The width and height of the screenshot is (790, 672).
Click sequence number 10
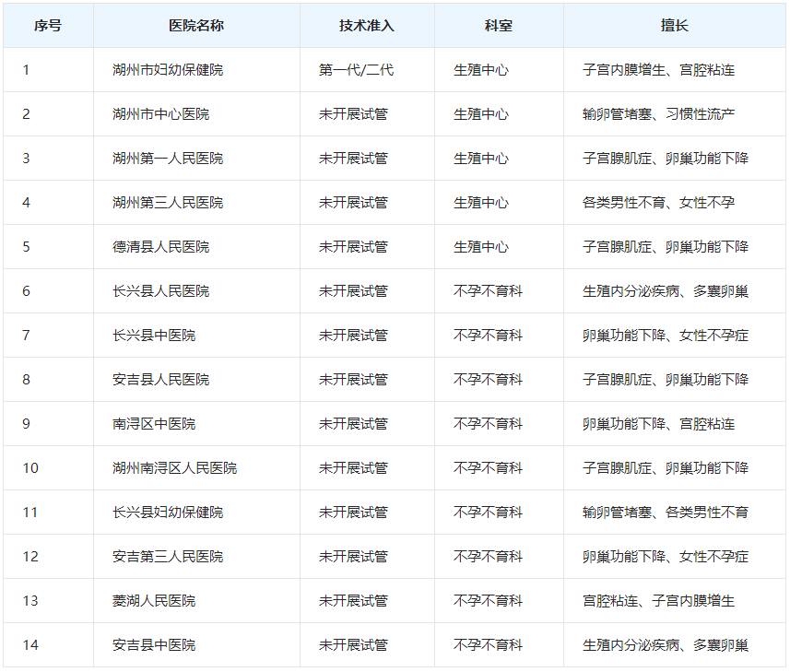click(x=30, y=468)
